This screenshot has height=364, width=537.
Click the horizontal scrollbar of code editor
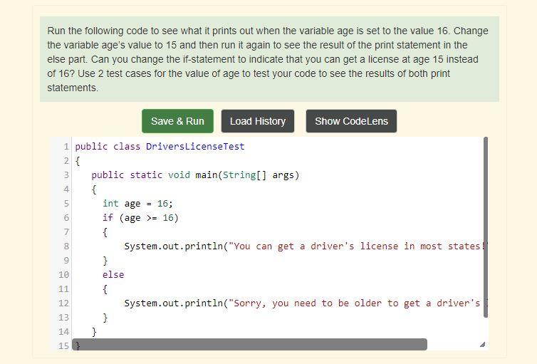[250, 345]
